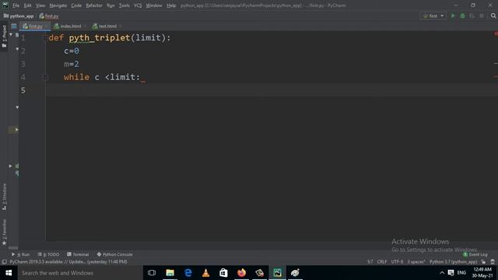
Task: Open Search Everywhere magnifier icon
Action: click(493, 16)
